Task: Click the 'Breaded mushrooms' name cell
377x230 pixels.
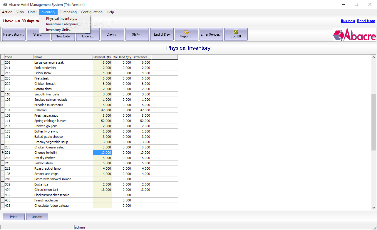Action: click(x=63, y=105)
